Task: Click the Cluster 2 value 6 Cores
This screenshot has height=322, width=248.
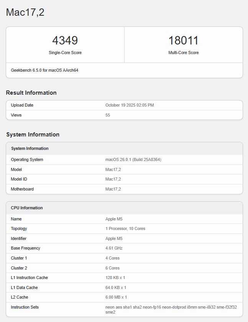Action: [112, 268]
